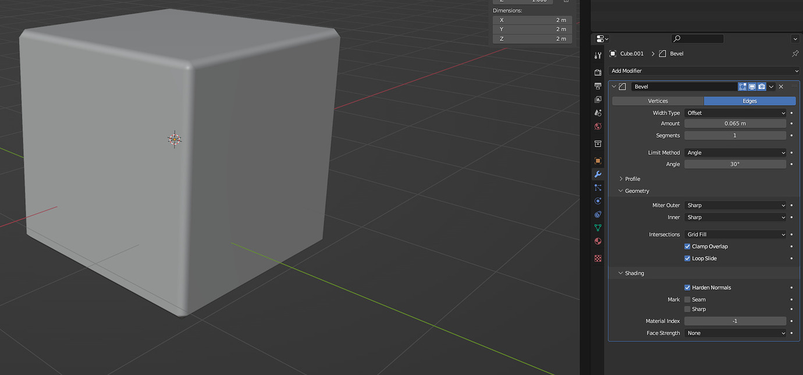Open the World properties tab

point(598,126)
